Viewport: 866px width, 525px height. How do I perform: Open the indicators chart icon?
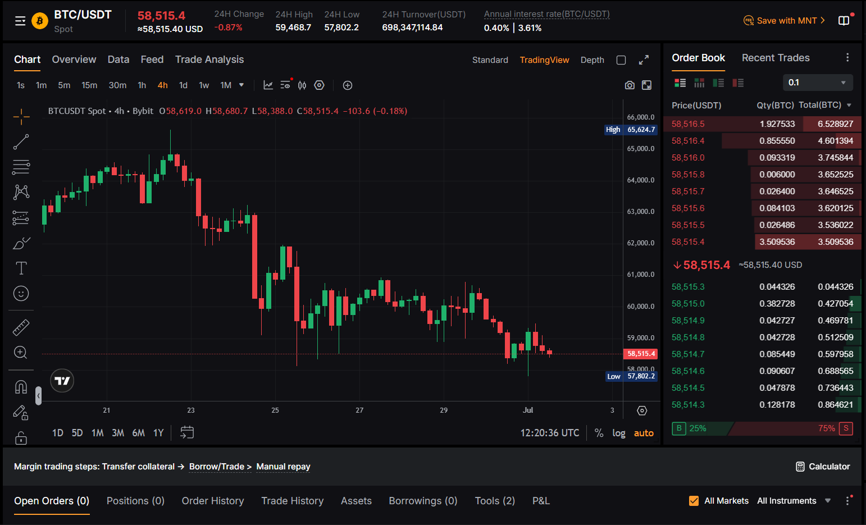point(268,85)
